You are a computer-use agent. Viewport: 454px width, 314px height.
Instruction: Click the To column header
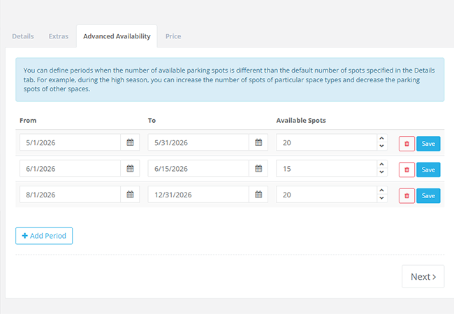click(152, 120)
